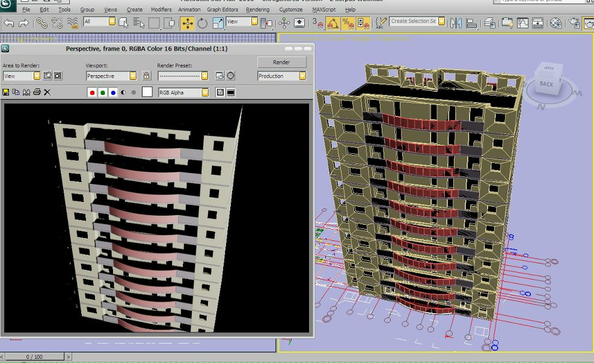Open the Area to Render dropdown
The image size is (594, 363).
[37, 76]
